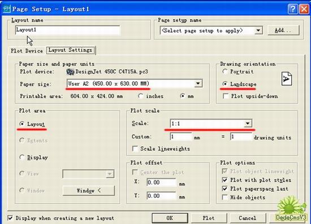This screenshot has width=311, height=224.
Task: Close the Page Setup dialog
Action: pyautogui.click(x=304, y=9)
